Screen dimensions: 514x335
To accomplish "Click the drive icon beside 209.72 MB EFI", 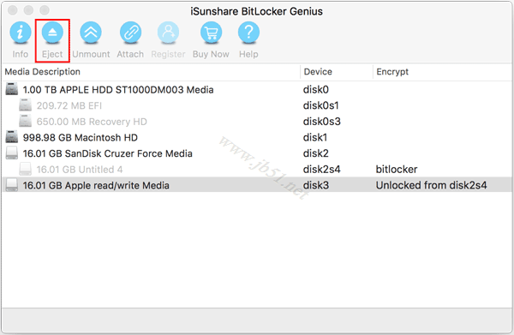I will (x=25, y=105).
